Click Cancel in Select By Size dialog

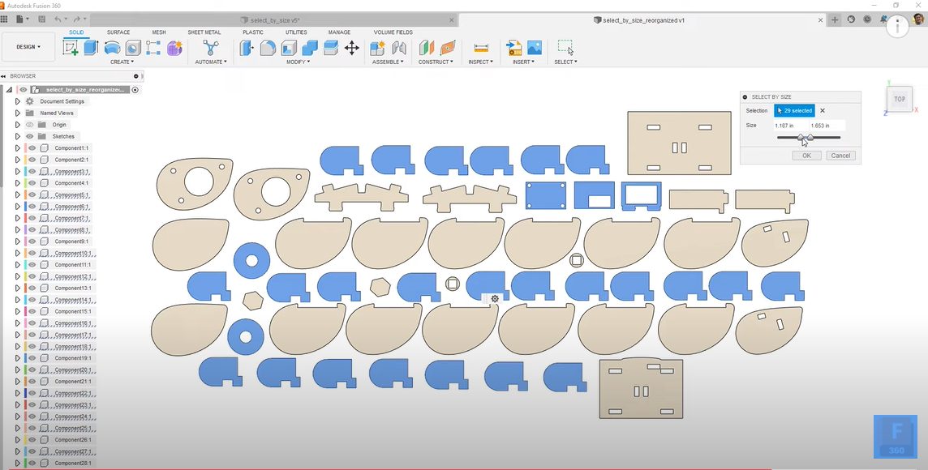[840, 156]
